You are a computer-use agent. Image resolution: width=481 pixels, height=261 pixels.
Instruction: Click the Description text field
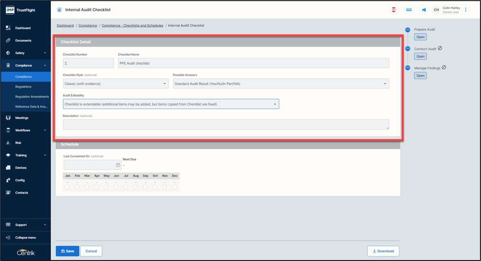(226, 124)
